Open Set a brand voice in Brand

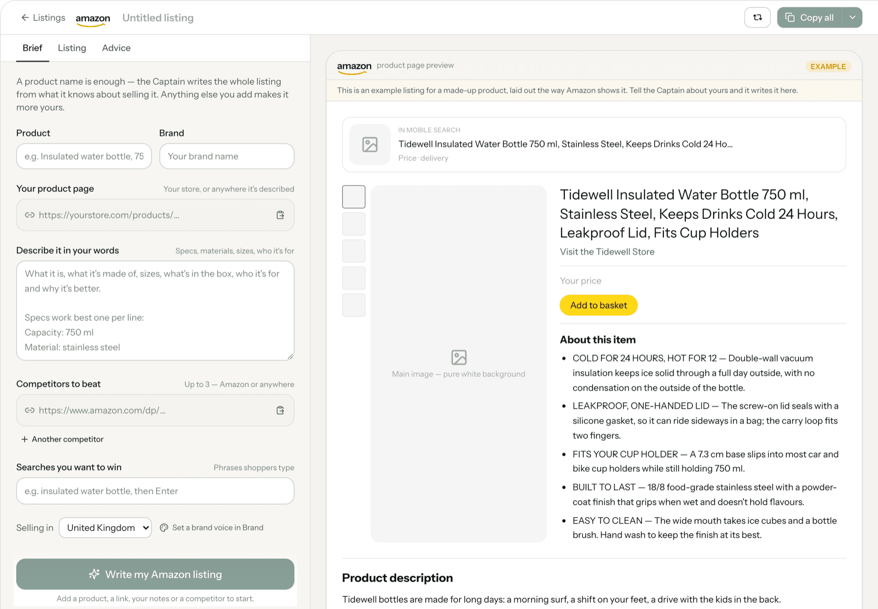(x=212, y=528)
